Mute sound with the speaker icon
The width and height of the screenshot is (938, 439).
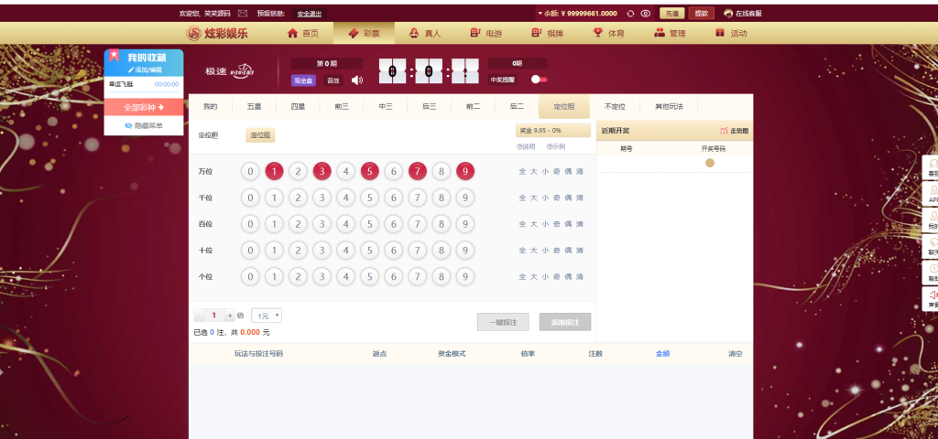click(x=357, y=80)
